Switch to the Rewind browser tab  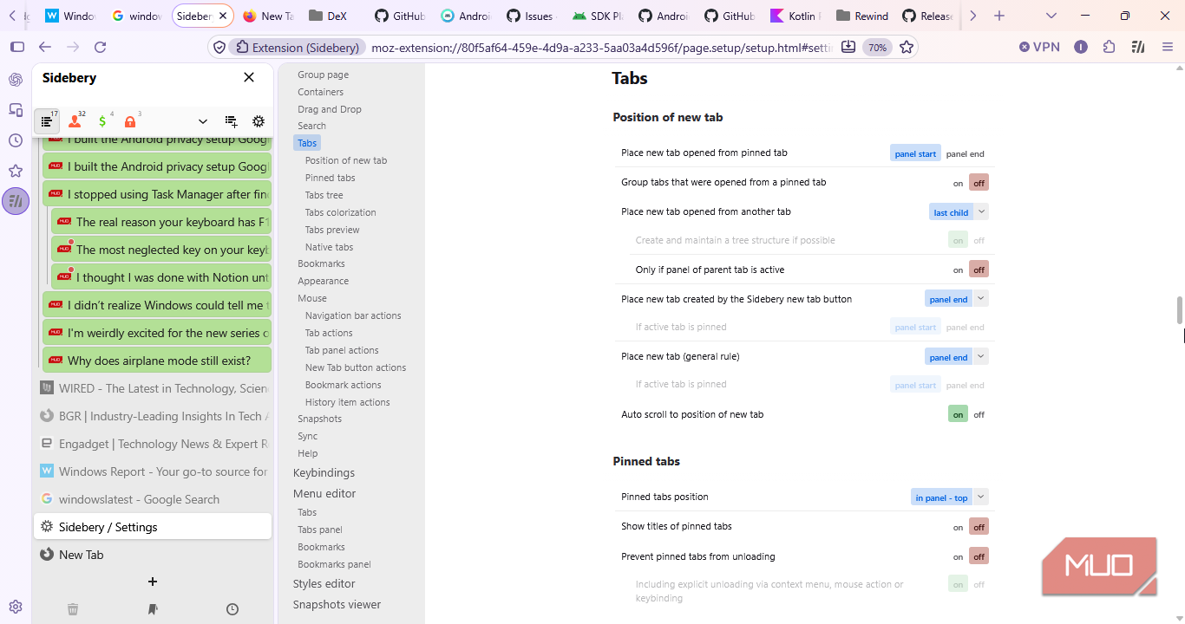tap(862, 16)
